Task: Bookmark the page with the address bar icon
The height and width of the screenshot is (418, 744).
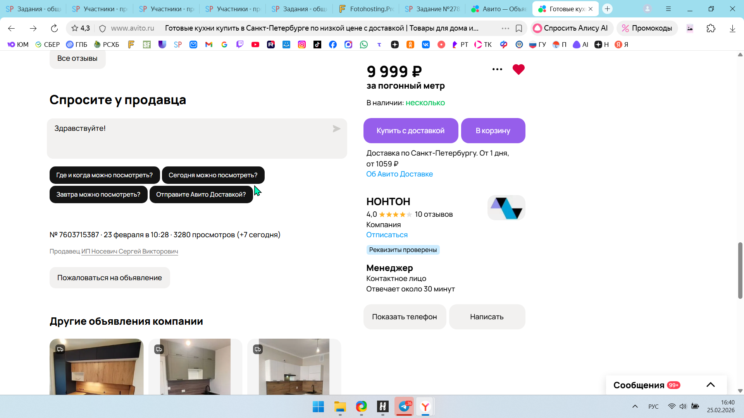Action: tap(519, 28)
